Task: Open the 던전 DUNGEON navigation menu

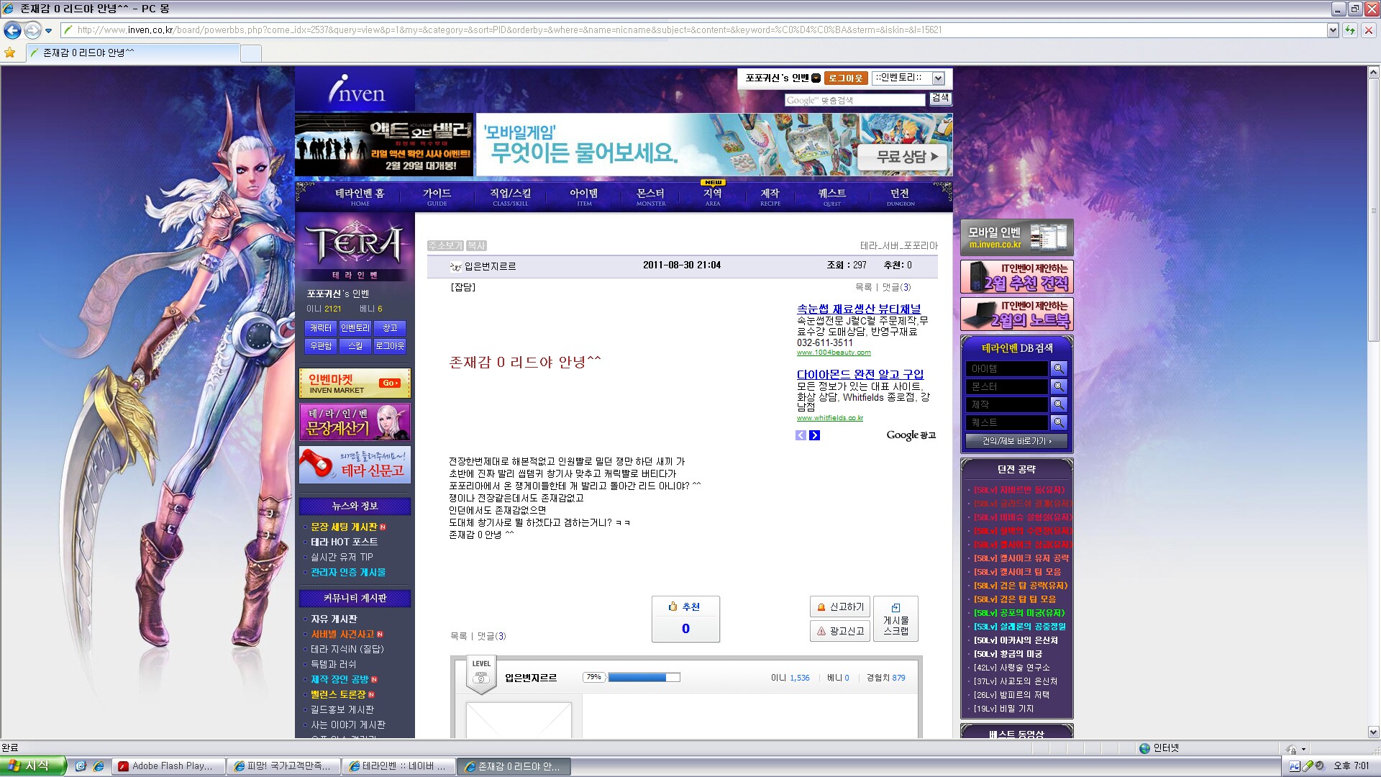Action: pos(900,196)
